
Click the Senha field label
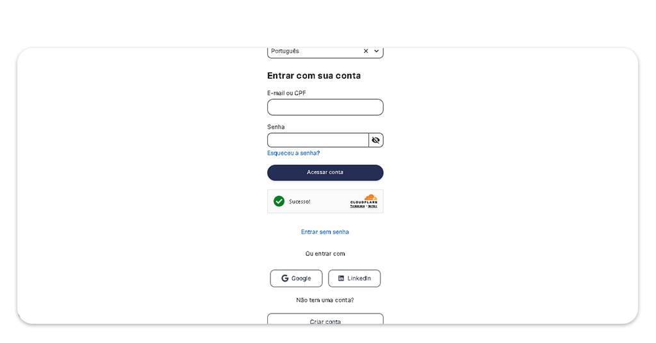tap(276, 127)
